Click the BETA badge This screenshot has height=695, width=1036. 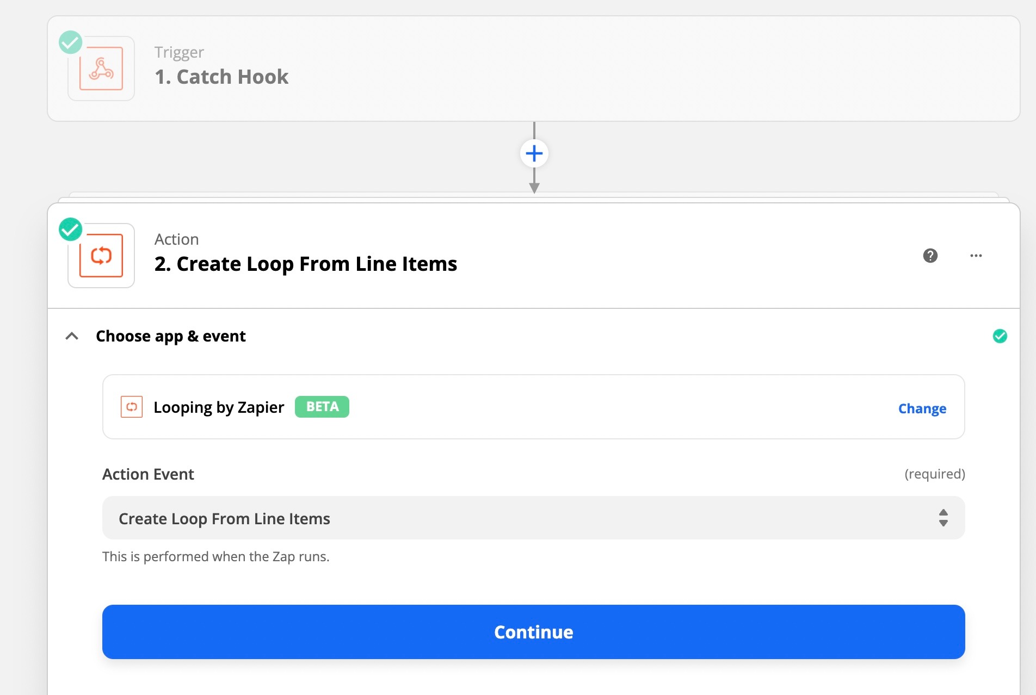click(322, 407)
